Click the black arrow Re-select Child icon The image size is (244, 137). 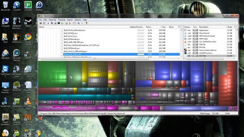tap(48, 23)
